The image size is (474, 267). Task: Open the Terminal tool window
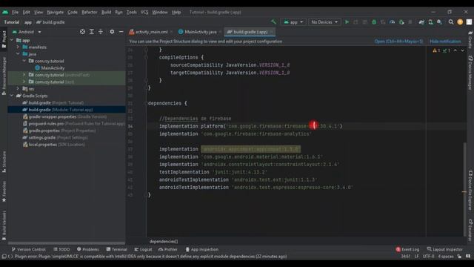(117, 249)
